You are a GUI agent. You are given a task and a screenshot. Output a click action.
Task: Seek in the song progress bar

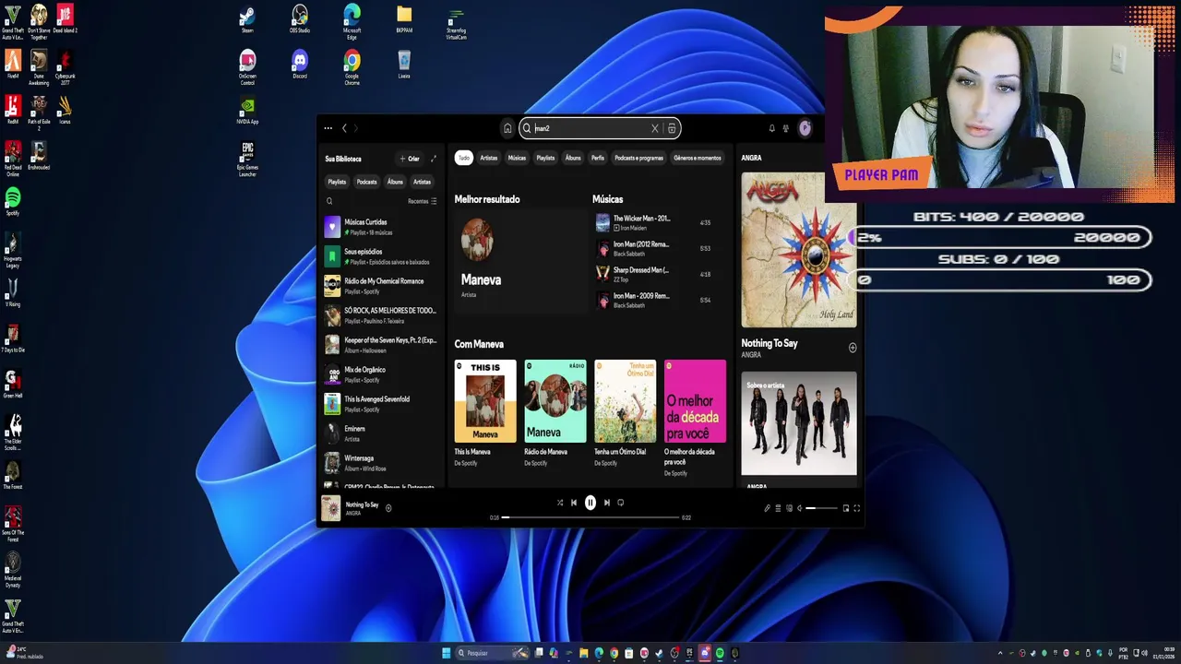pyautogui.click(x=590, y=517)
